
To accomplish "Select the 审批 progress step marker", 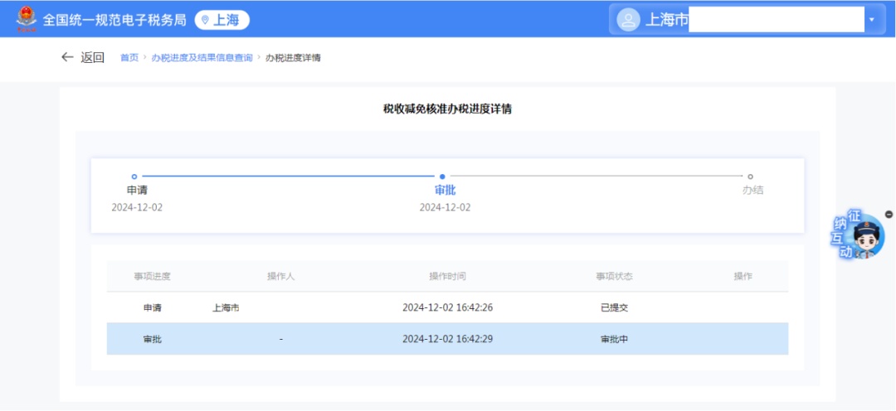I will tap(442, 176).
